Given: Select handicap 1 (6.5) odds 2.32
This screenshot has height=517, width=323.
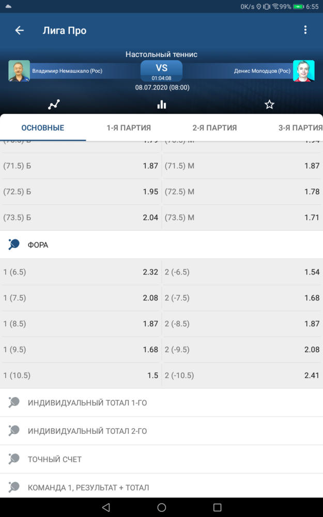Looking at the screenshot, I should pyautogui.click(x=81, y=272).
